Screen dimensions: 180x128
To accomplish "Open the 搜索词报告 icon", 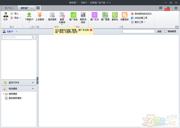I will coord(83,15).
